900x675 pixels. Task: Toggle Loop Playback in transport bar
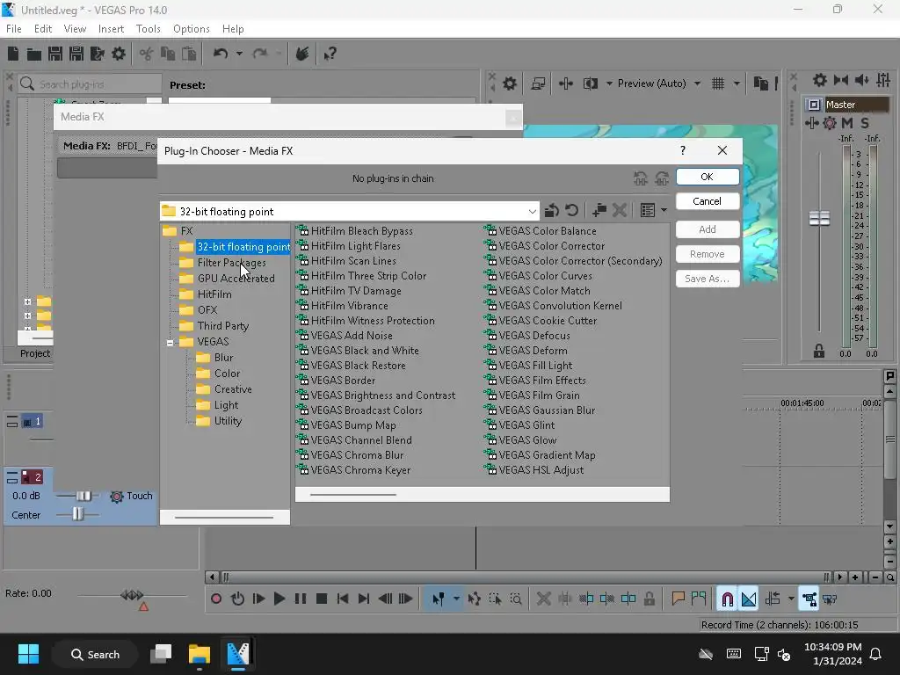click(x=237, y=599)
